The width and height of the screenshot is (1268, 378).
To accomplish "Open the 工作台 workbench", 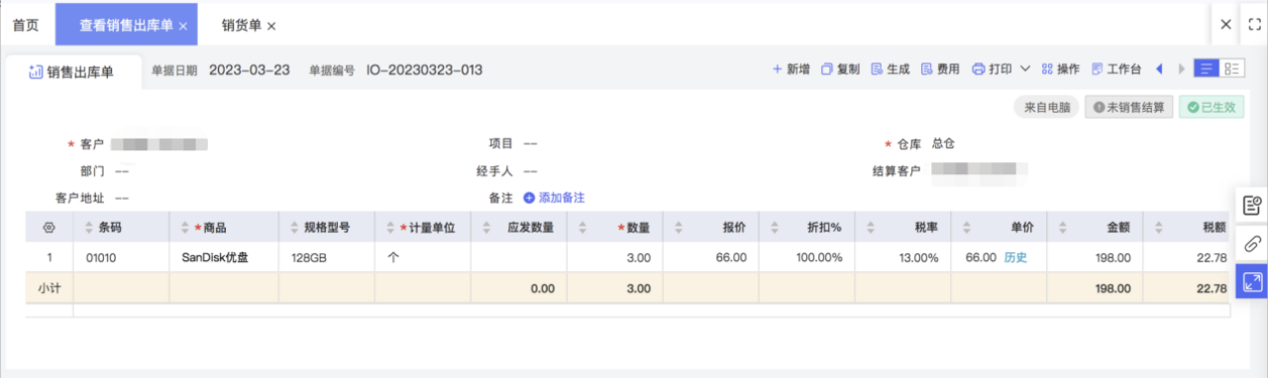I will coord(1115,69).
